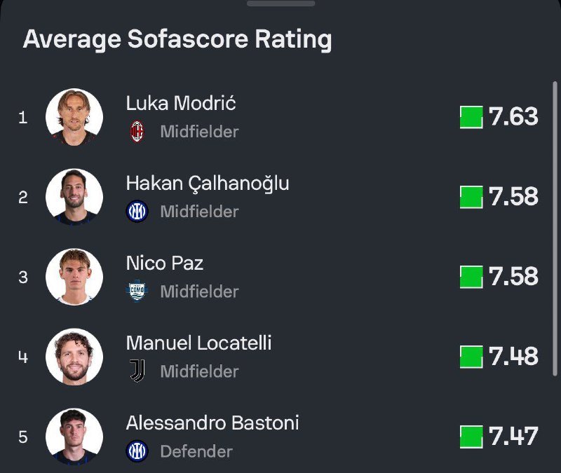The width and height of the screenshot is (561, 473).
Task: Click green rating square next to 7.63
Action: (x=471, y=117)
